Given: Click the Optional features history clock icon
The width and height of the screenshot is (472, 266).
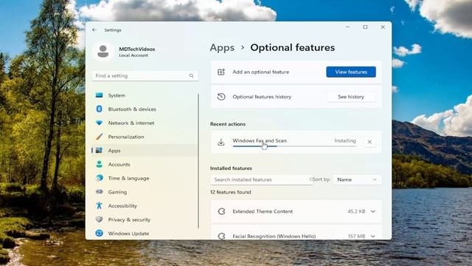Looking at the screenshot, I should [221, 97].
